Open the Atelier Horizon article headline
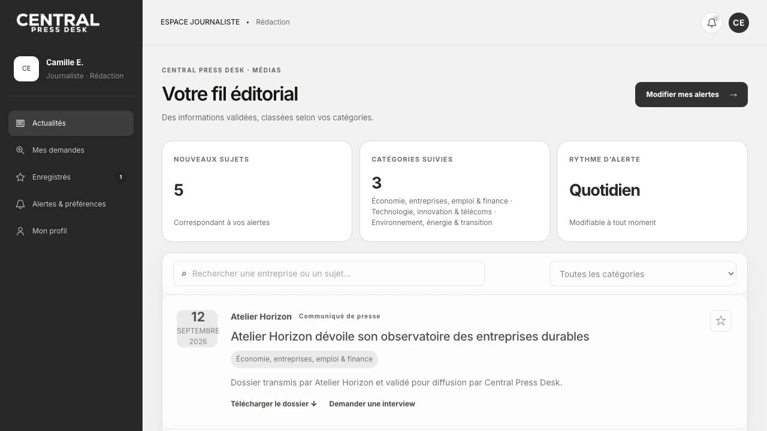Image resolution: width=767 pixels, height=431 pixels. click(x=410, y=336)
